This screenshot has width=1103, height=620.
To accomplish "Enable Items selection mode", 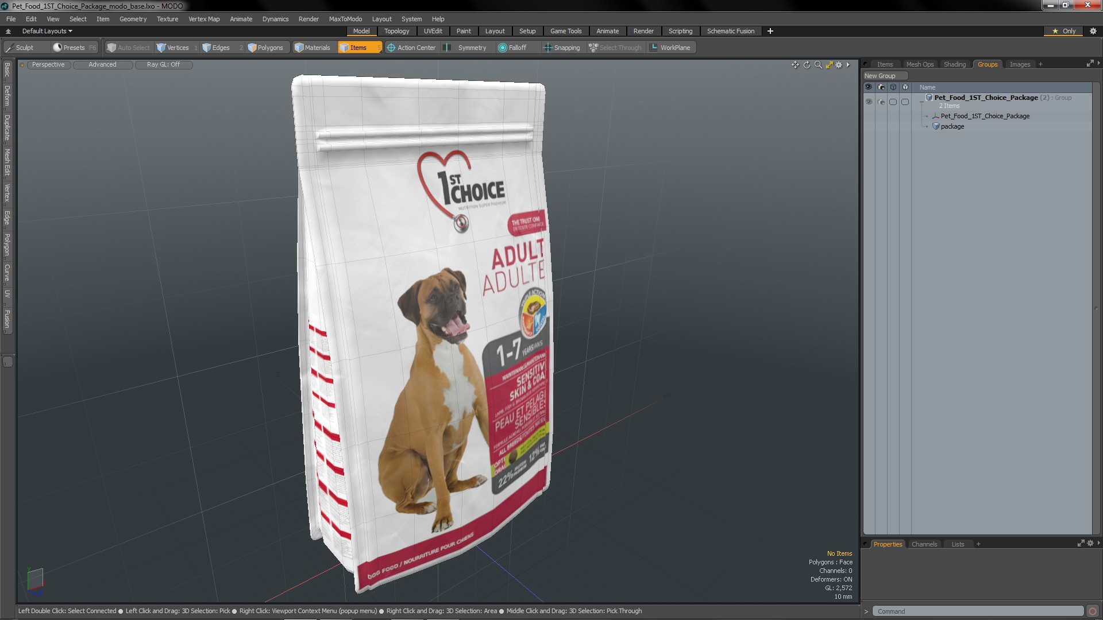I will (359, 48).
